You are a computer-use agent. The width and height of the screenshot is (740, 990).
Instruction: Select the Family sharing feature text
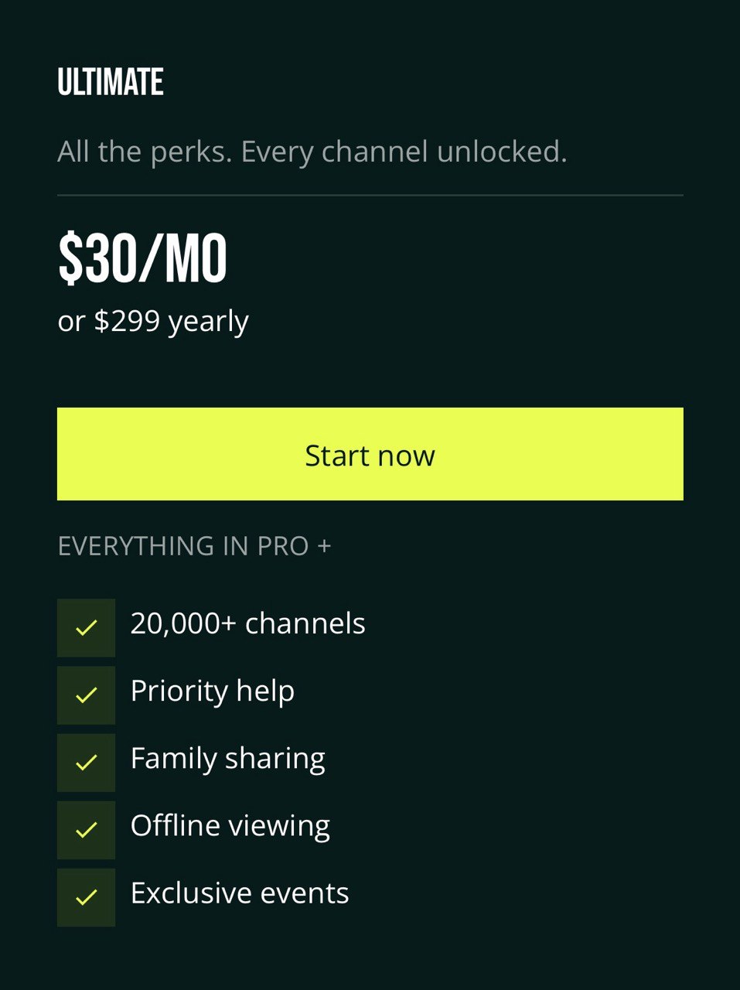(x=227, y=758)
